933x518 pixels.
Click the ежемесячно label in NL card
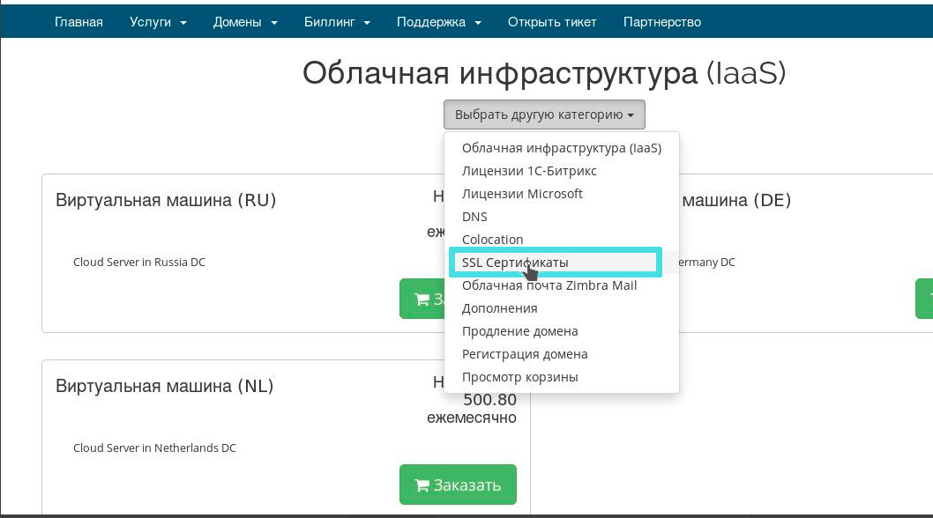(471, 418)
